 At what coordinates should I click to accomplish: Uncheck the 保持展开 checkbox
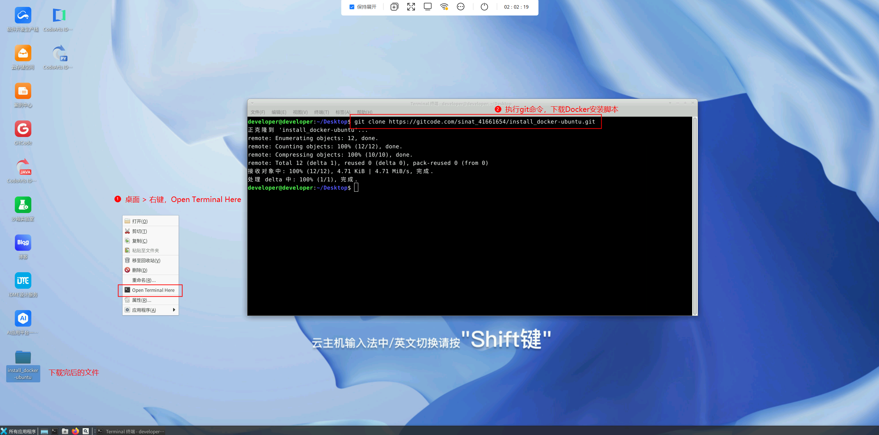pyautogui.click(x=352, y=7)
